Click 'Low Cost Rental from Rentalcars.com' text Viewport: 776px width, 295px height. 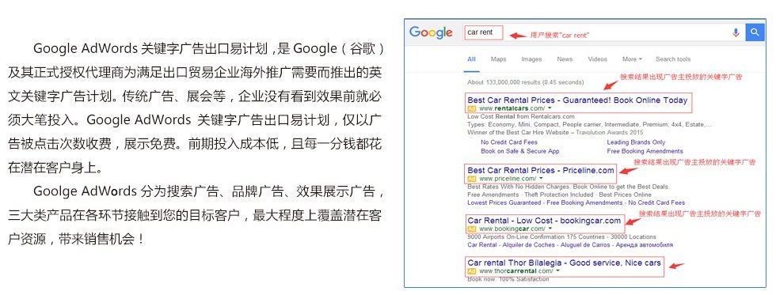[x=521, y=116]
